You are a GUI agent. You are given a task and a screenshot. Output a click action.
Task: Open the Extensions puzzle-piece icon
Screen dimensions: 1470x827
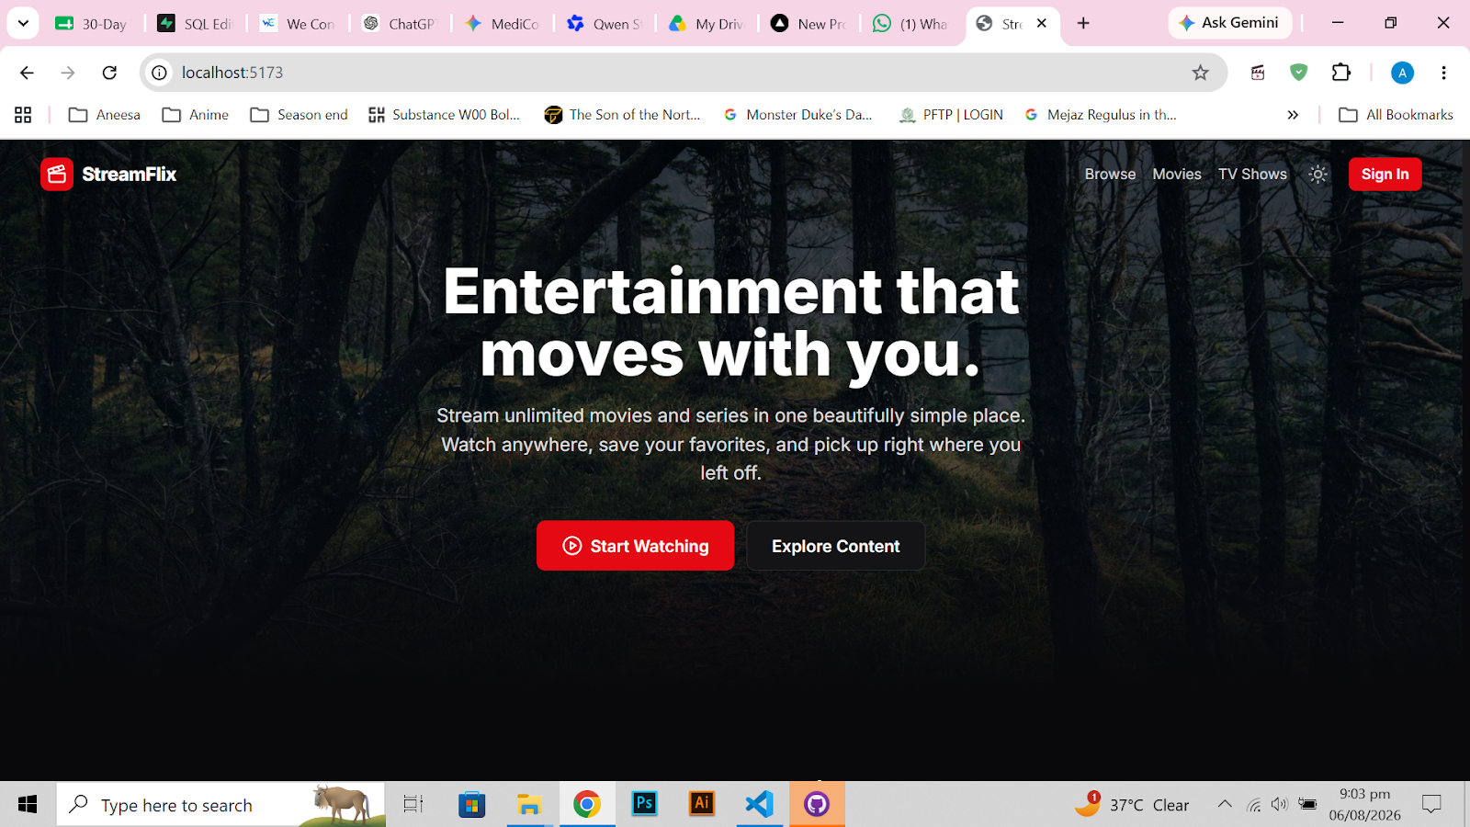1341,73
